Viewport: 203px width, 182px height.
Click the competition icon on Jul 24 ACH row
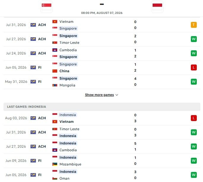(33, 53)
